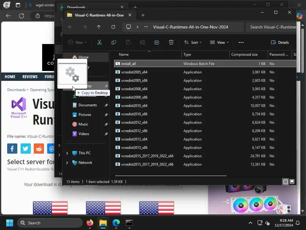Toggle the Details pane button

click(280, 42)
